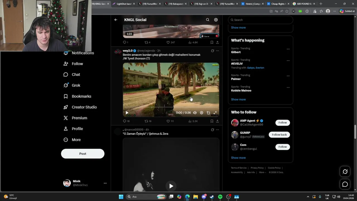This screenshot has height=201, width=357.
Task: Bookmark the wey2.0 post
Action: [212, 121]
